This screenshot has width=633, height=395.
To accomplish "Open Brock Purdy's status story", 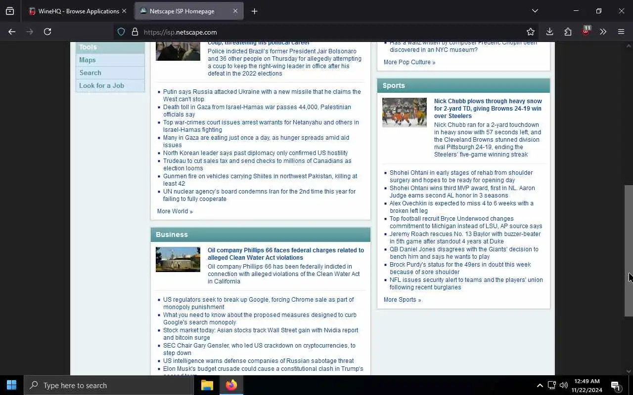I will coord(460,268).
